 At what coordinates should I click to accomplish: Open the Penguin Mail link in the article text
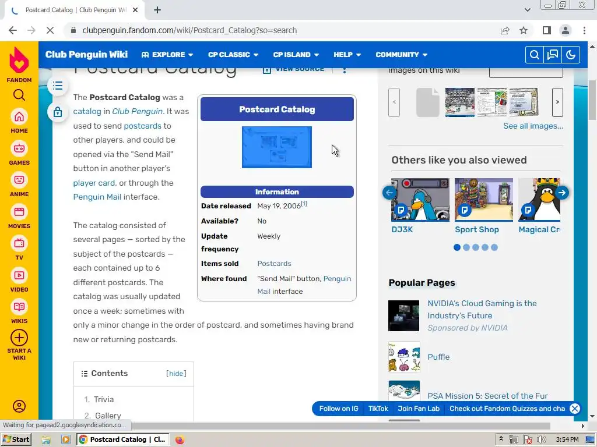coord(97,197)
